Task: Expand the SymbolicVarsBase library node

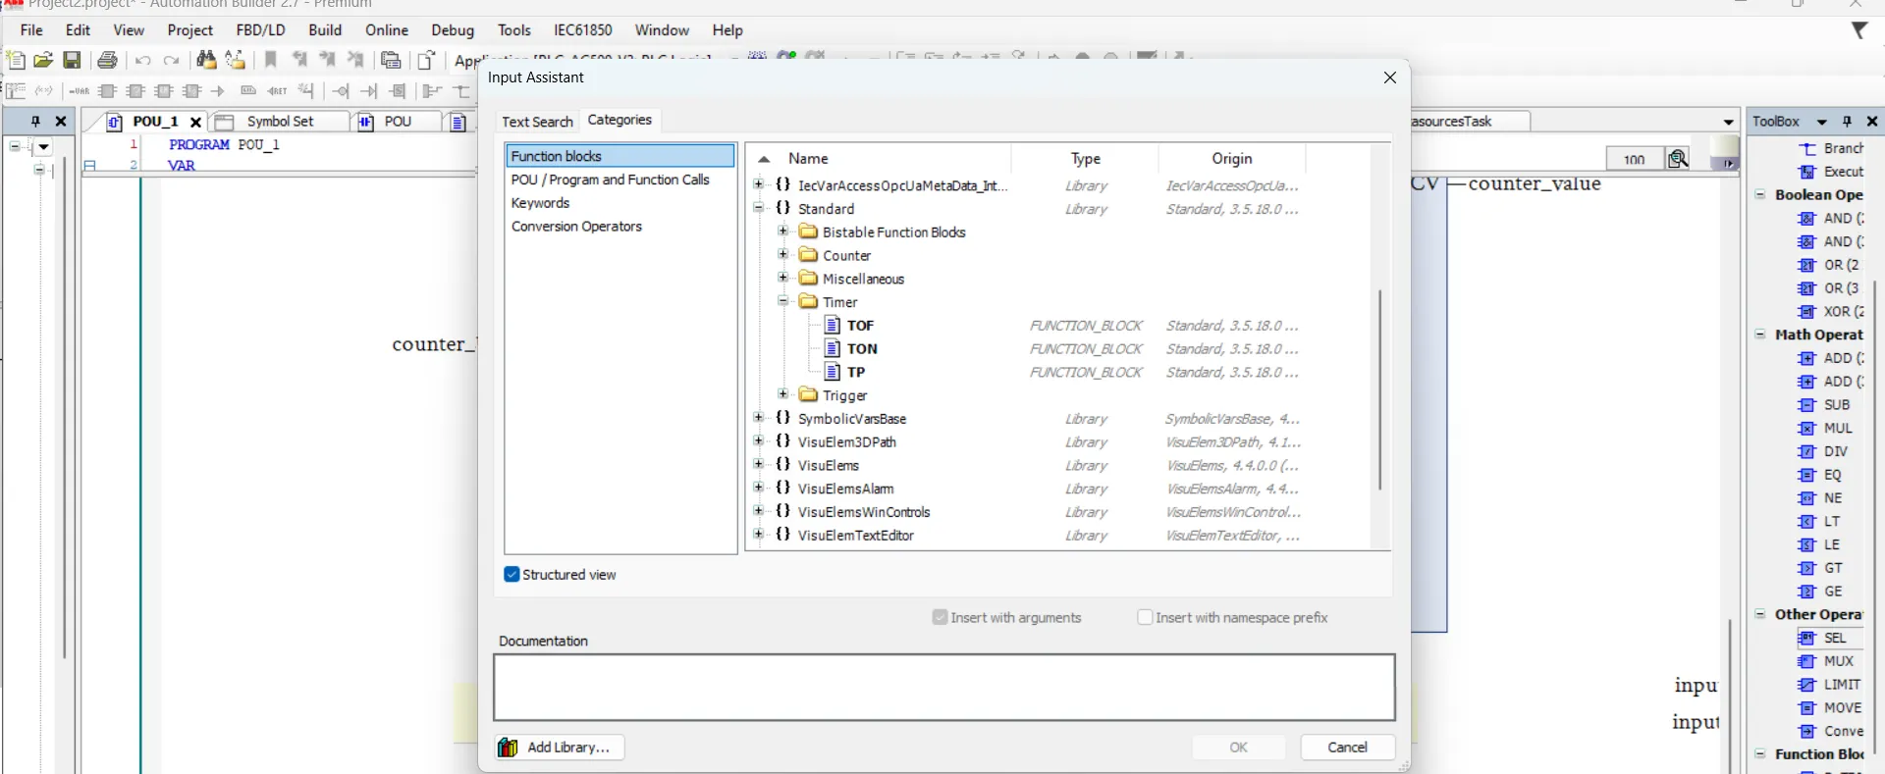Action: tap(759, 418)
